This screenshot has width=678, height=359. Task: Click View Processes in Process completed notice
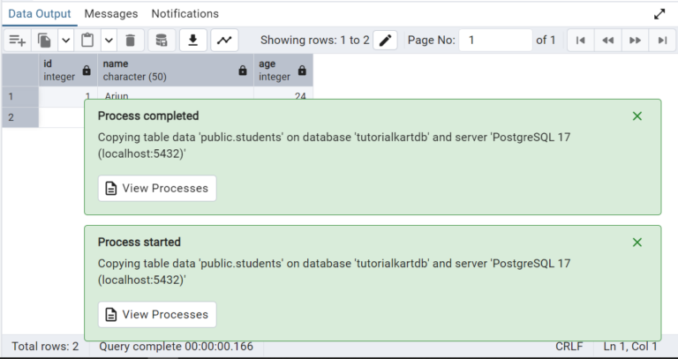click(157, 188)
